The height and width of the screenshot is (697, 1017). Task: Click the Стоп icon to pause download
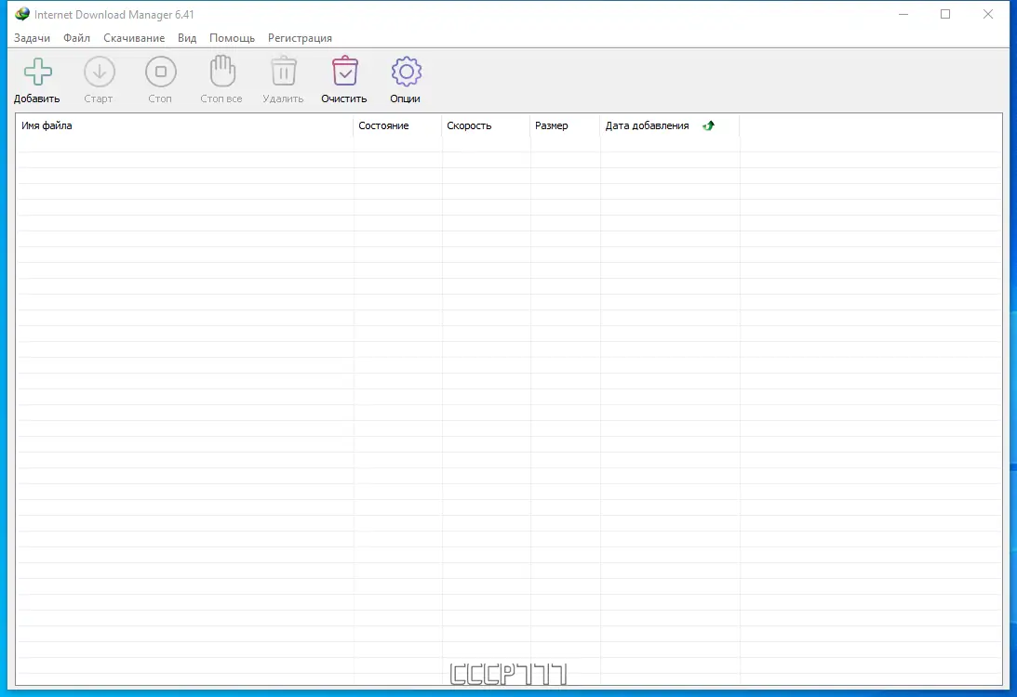[x=160, y=71]
